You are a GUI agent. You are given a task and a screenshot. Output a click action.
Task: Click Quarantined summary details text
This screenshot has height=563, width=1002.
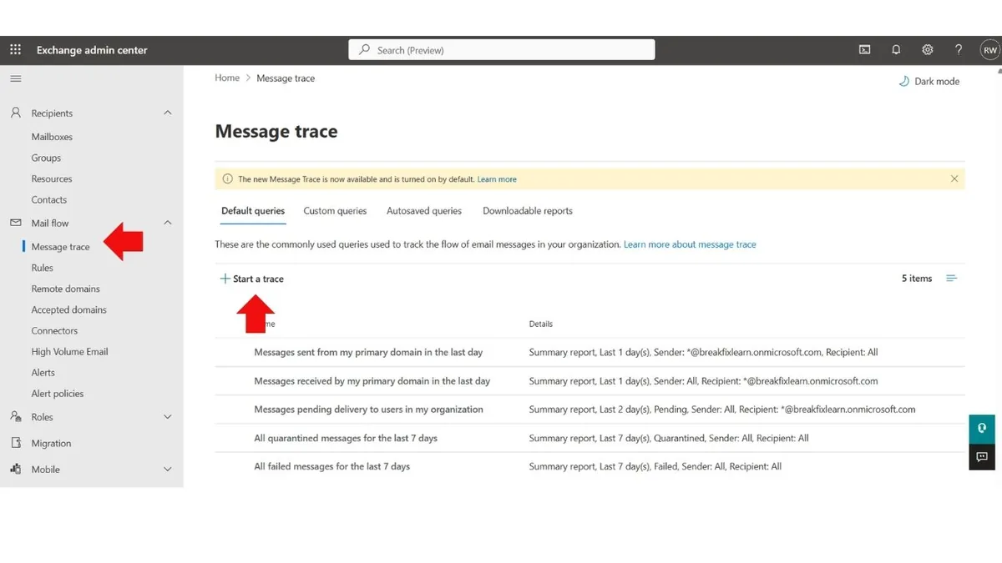669,438
